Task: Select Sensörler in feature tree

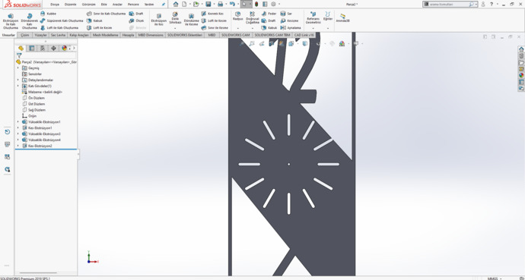Action: pos(32,74)
